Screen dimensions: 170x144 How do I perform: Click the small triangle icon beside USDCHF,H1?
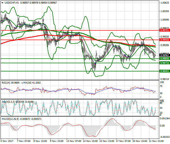2,3
